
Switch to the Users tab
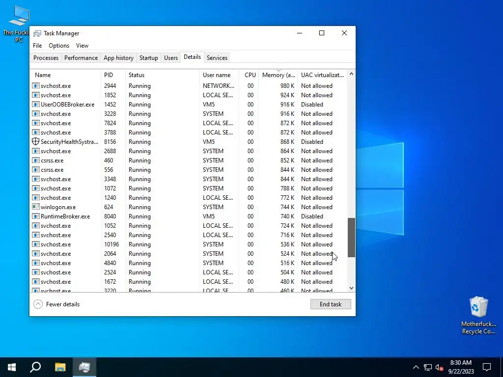point(170,58)
